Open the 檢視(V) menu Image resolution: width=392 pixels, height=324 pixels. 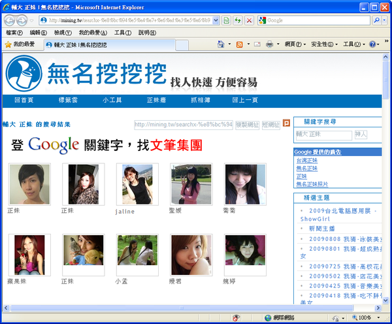pyautogui.click(x=63, y=33)
